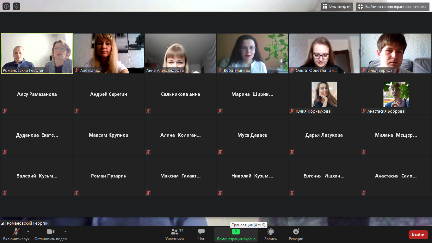Click muted mic icon on Алсу Рамазанова tile
Image resolution: width=432 pixels, height=243 pixels.
[x=5, y=111]
